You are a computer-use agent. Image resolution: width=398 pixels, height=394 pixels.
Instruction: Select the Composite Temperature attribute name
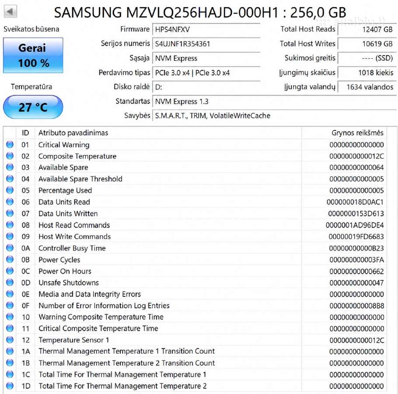[x=77, y=156]
